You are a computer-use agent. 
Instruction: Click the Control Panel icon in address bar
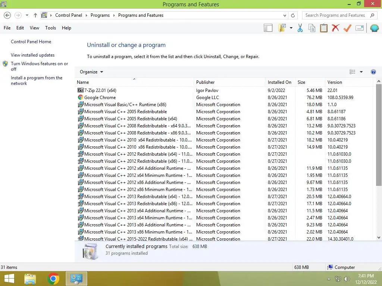tap(44, 15)
